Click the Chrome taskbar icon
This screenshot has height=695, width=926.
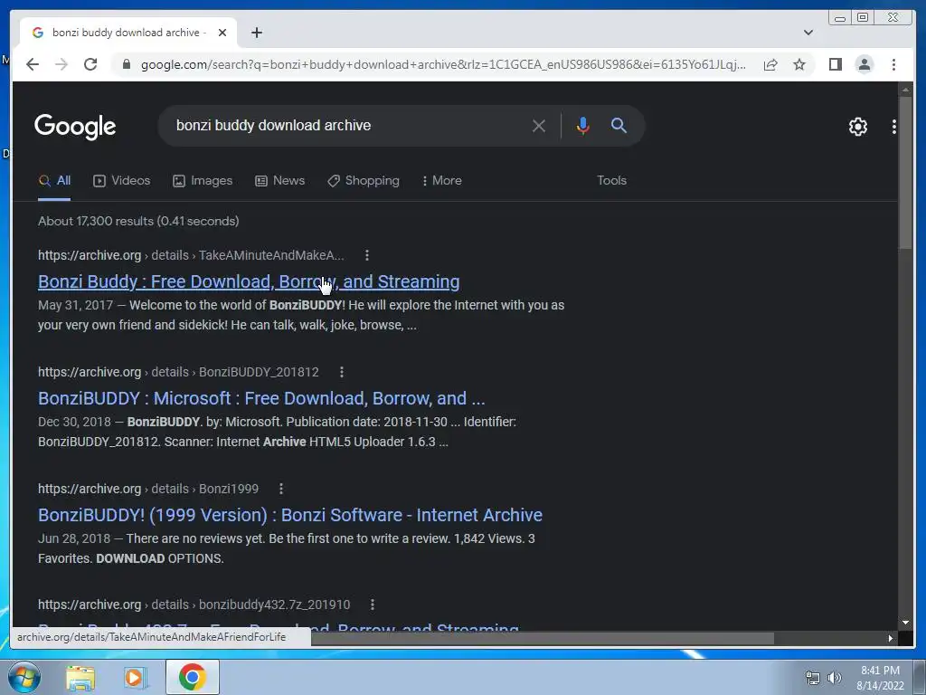(192, 677)
